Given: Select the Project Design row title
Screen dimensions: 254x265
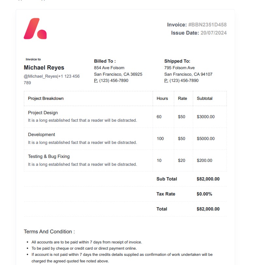Looking at the screenshot, I should click(43, 113).
